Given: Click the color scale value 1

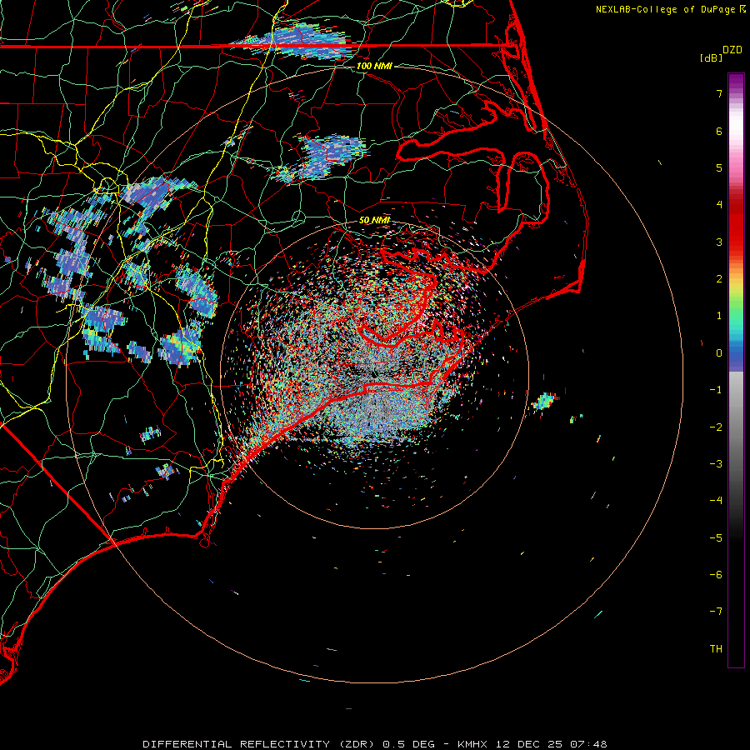Looking at the screenshot, I should [719, 316].
